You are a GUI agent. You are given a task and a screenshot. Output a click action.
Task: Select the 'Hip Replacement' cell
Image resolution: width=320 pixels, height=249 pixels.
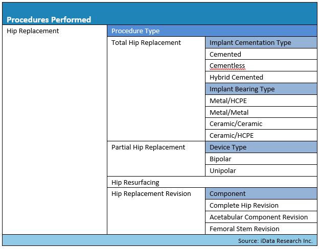(55, 130)
